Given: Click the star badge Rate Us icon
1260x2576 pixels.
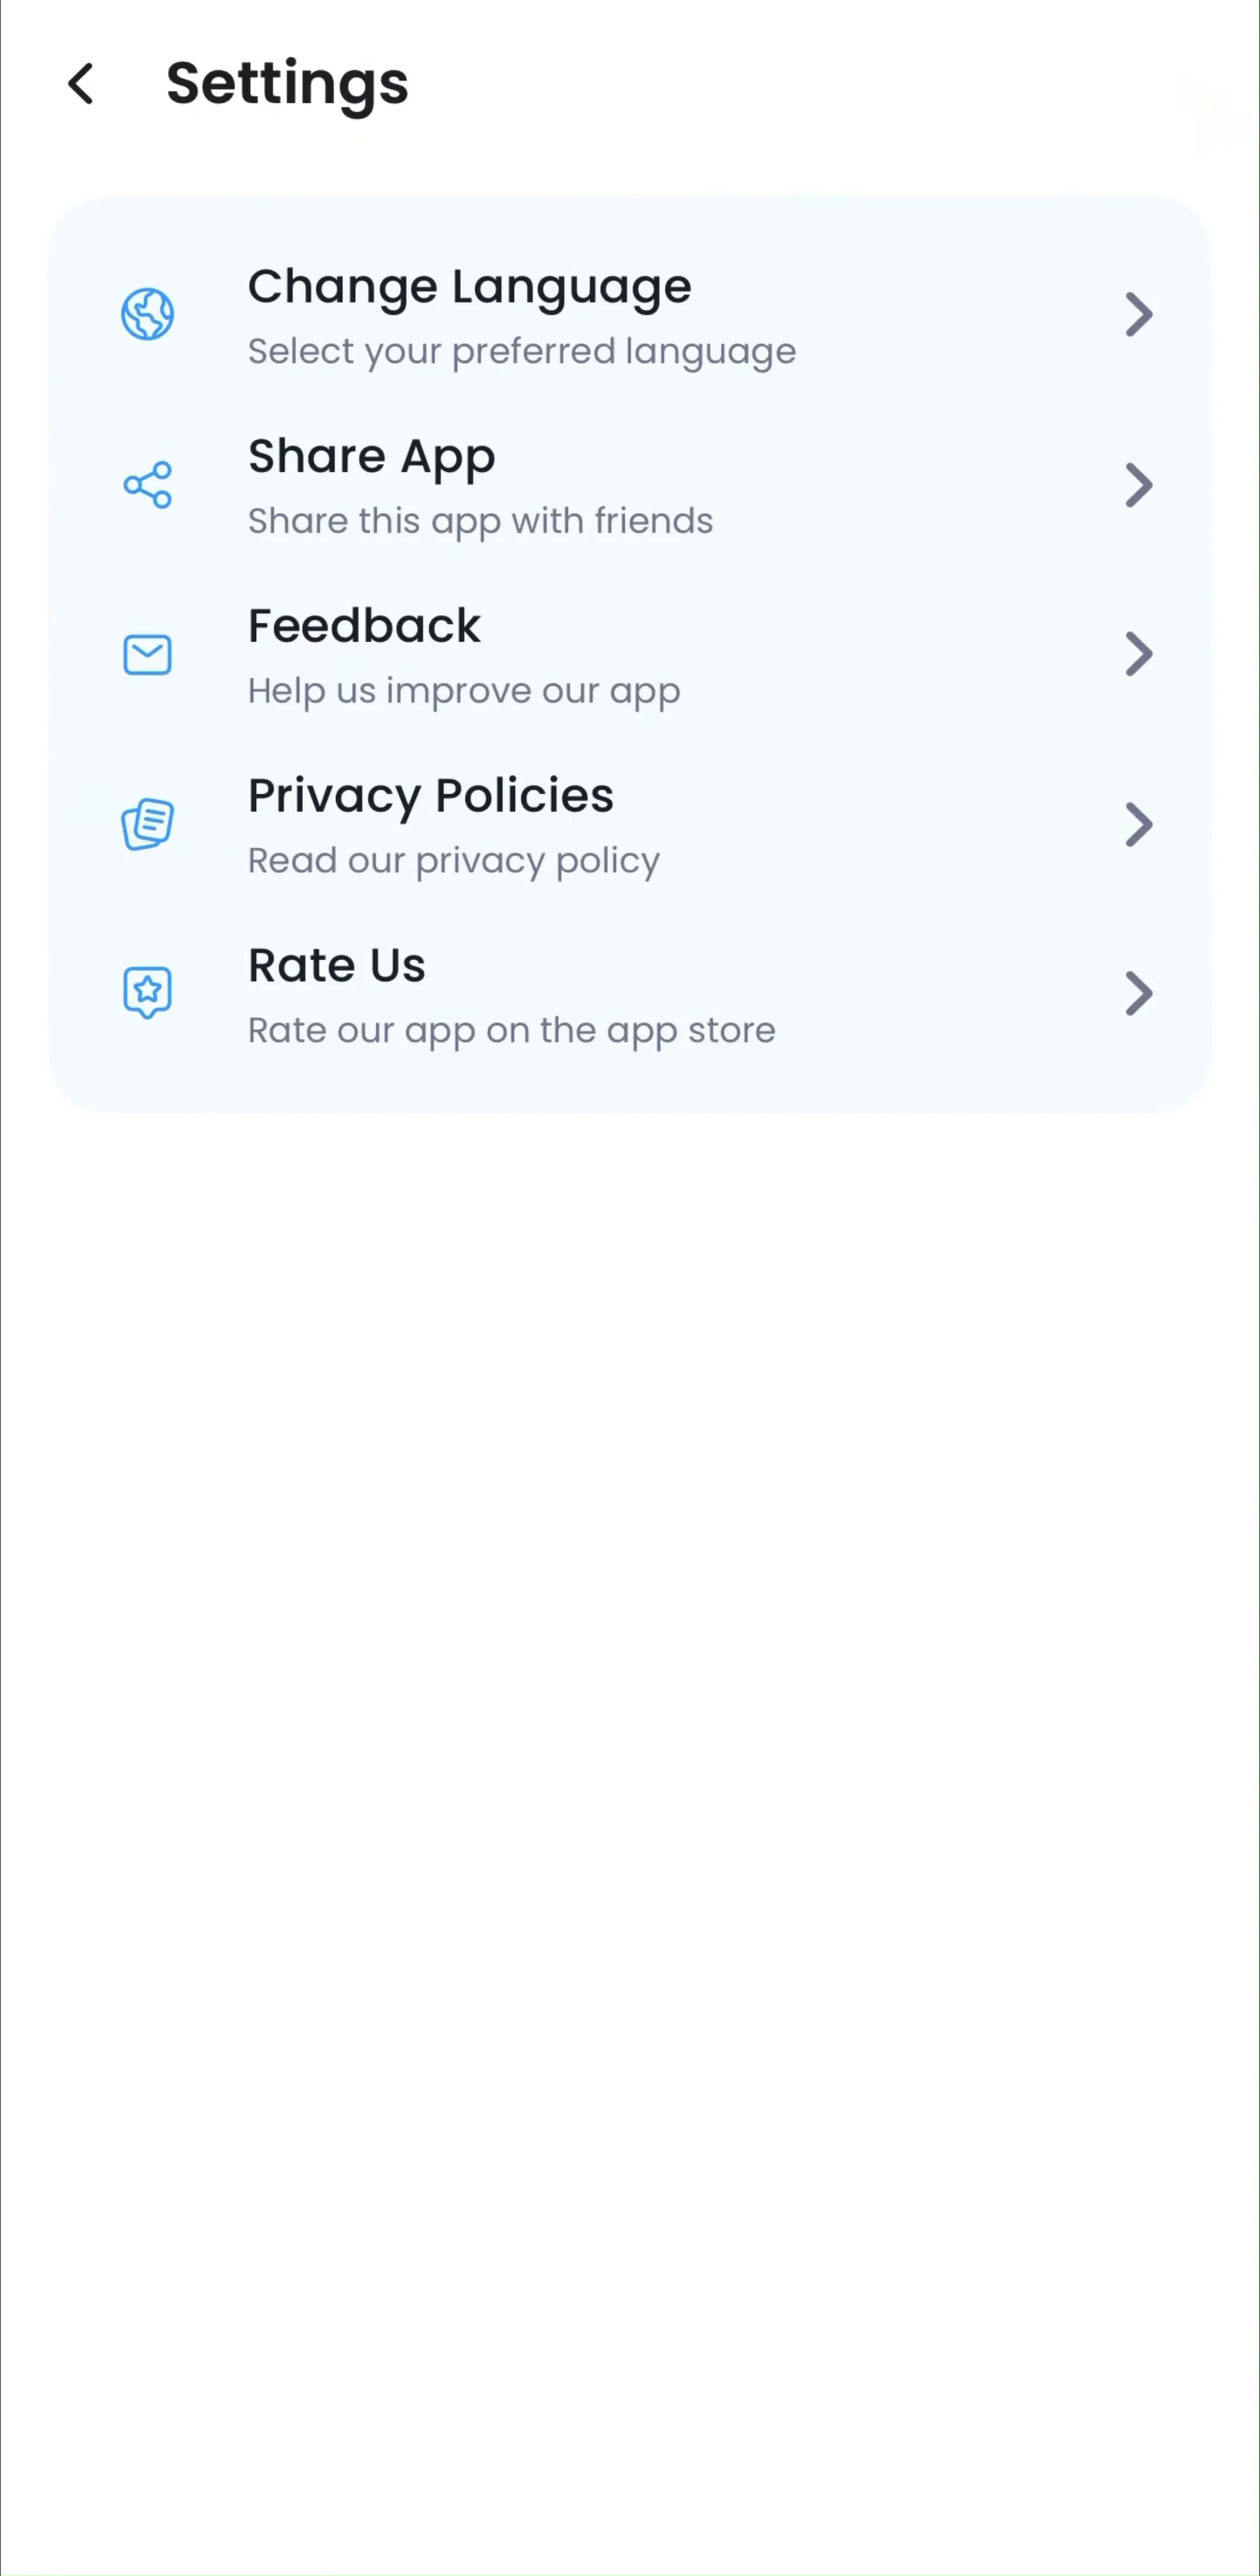Looking at the screenshot, I should [148, 993].
